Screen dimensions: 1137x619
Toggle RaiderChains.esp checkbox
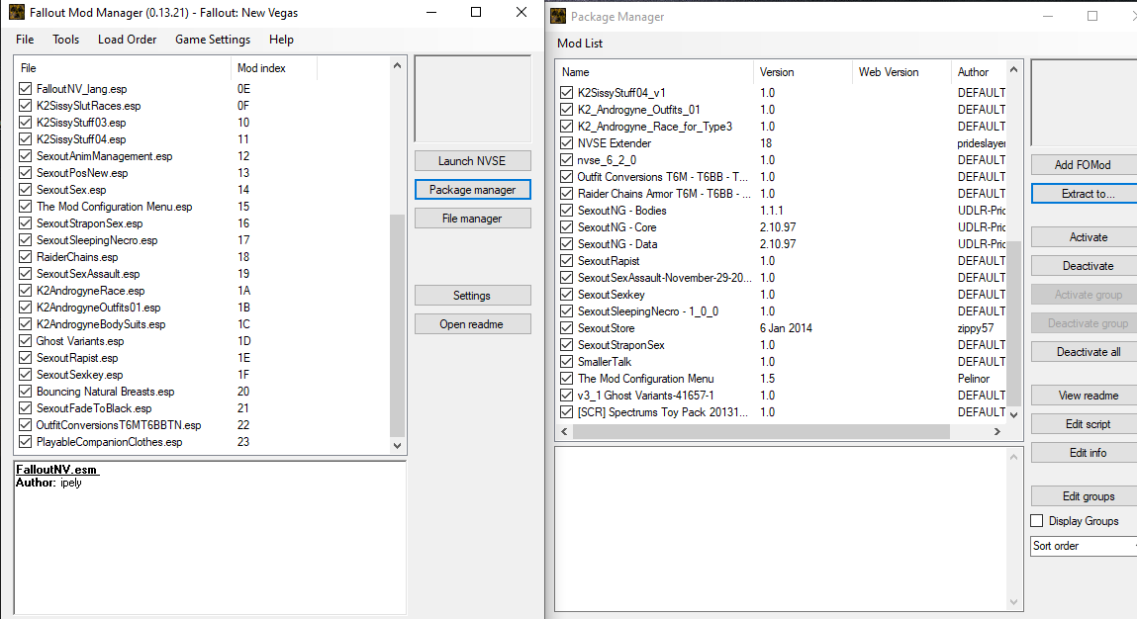[x=26, y=256]
